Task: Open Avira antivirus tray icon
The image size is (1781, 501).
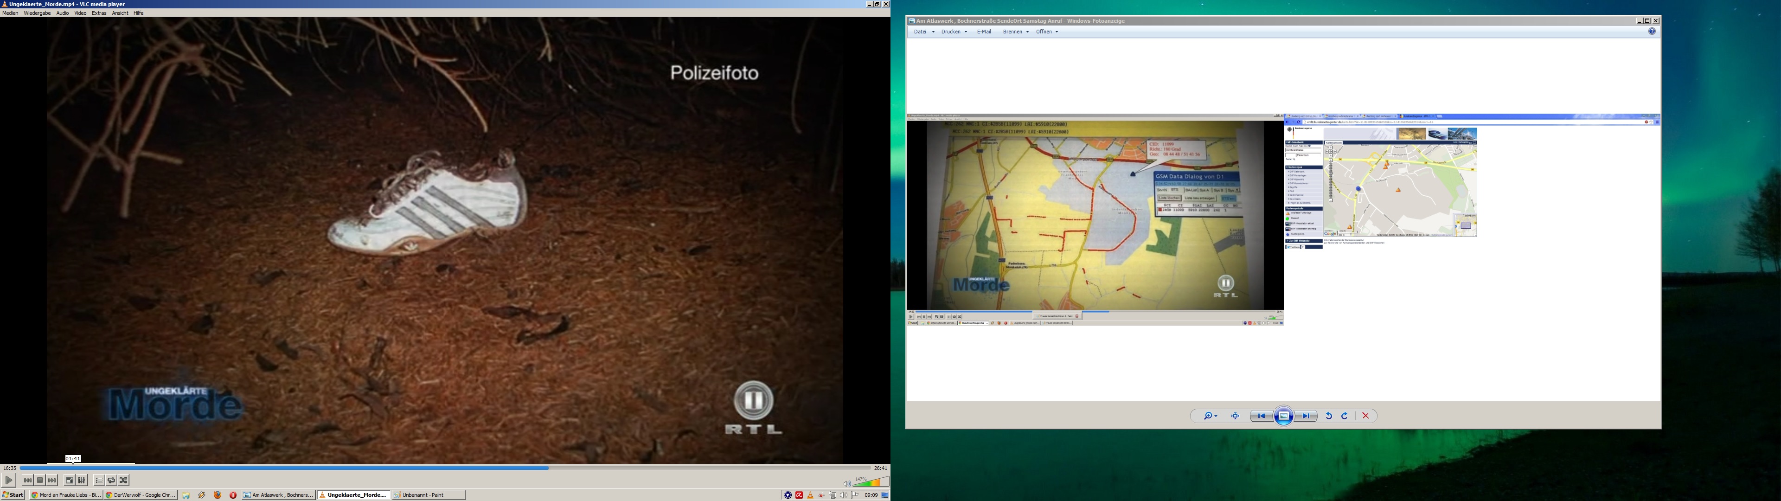Action: point(799,495)
